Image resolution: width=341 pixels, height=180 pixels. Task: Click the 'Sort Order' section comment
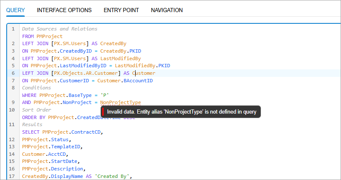tap(36, 110)
